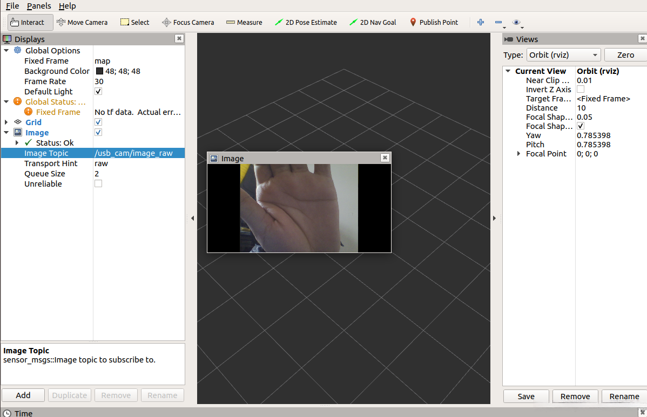The height and width of the screenshot is (417, 647).
Task: Collapse the Current View node
Action: coord(508,71)
